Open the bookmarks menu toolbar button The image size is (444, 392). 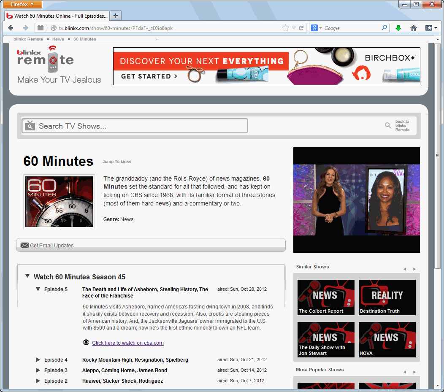pos(431,28)
